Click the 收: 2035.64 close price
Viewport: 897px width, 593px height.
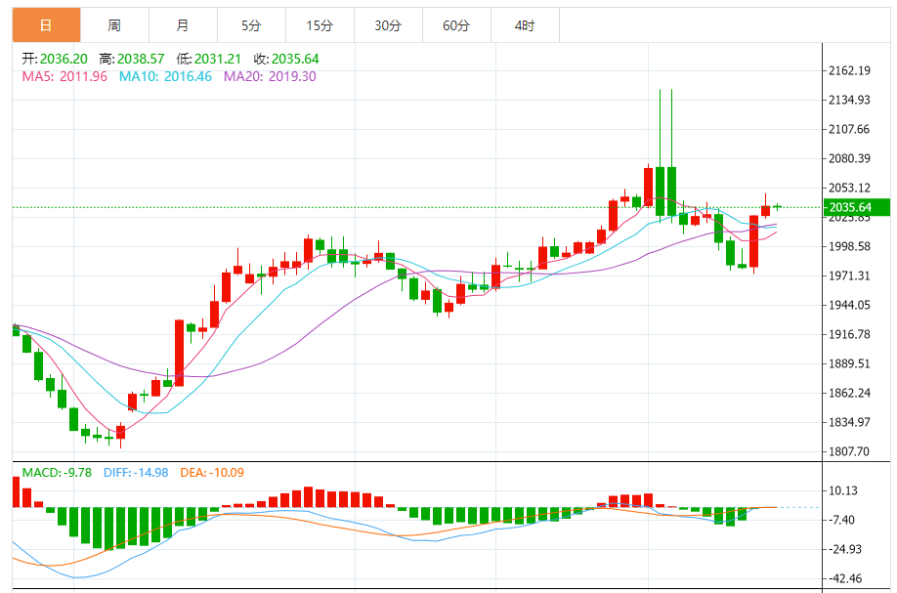(286, 59)
